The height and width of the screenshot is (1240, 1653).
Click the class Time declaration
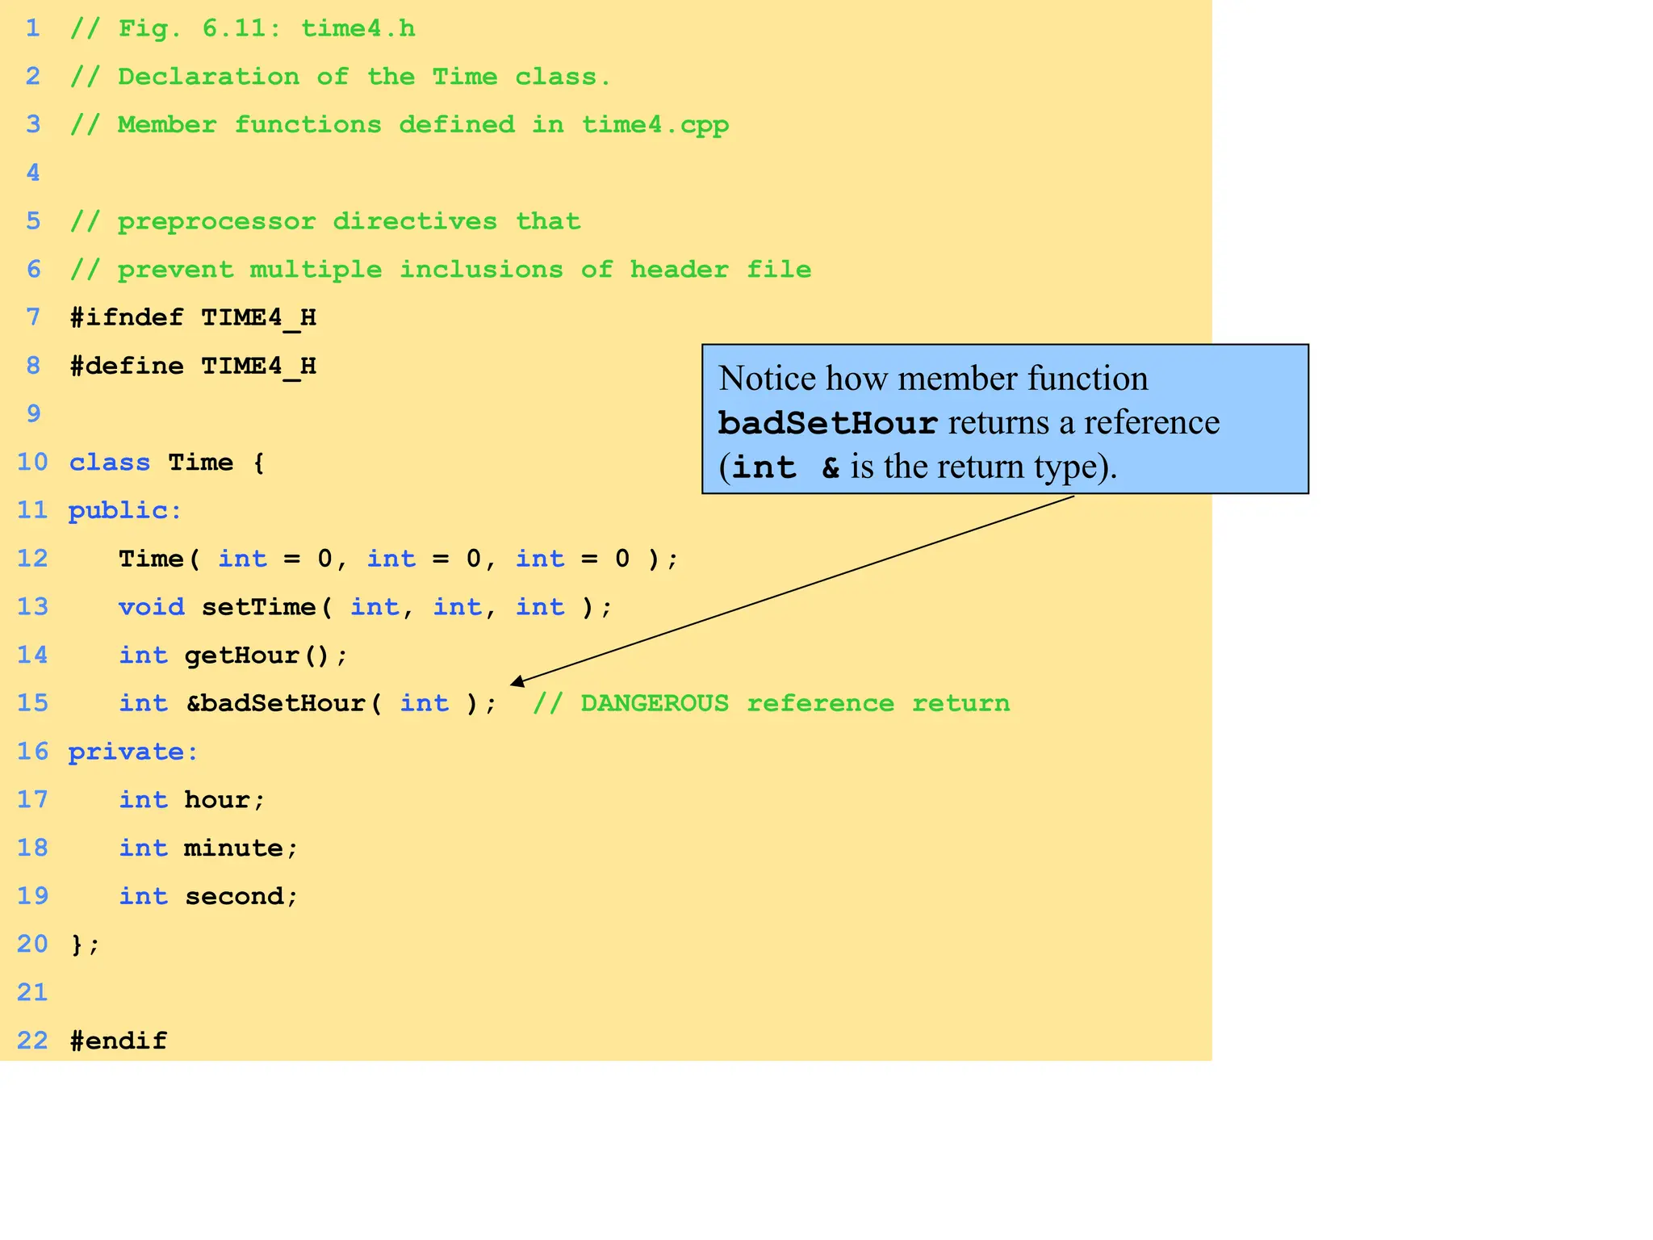166,463
